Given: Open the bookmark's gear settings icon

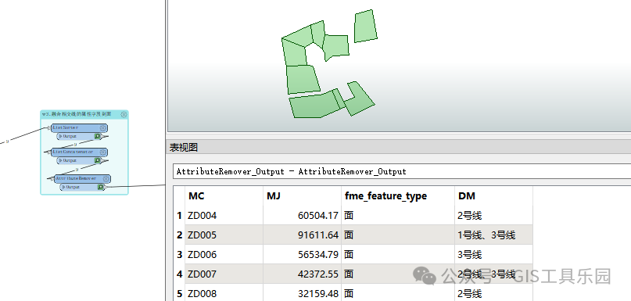Looking at the screenshot, I should tap(124, 114).
